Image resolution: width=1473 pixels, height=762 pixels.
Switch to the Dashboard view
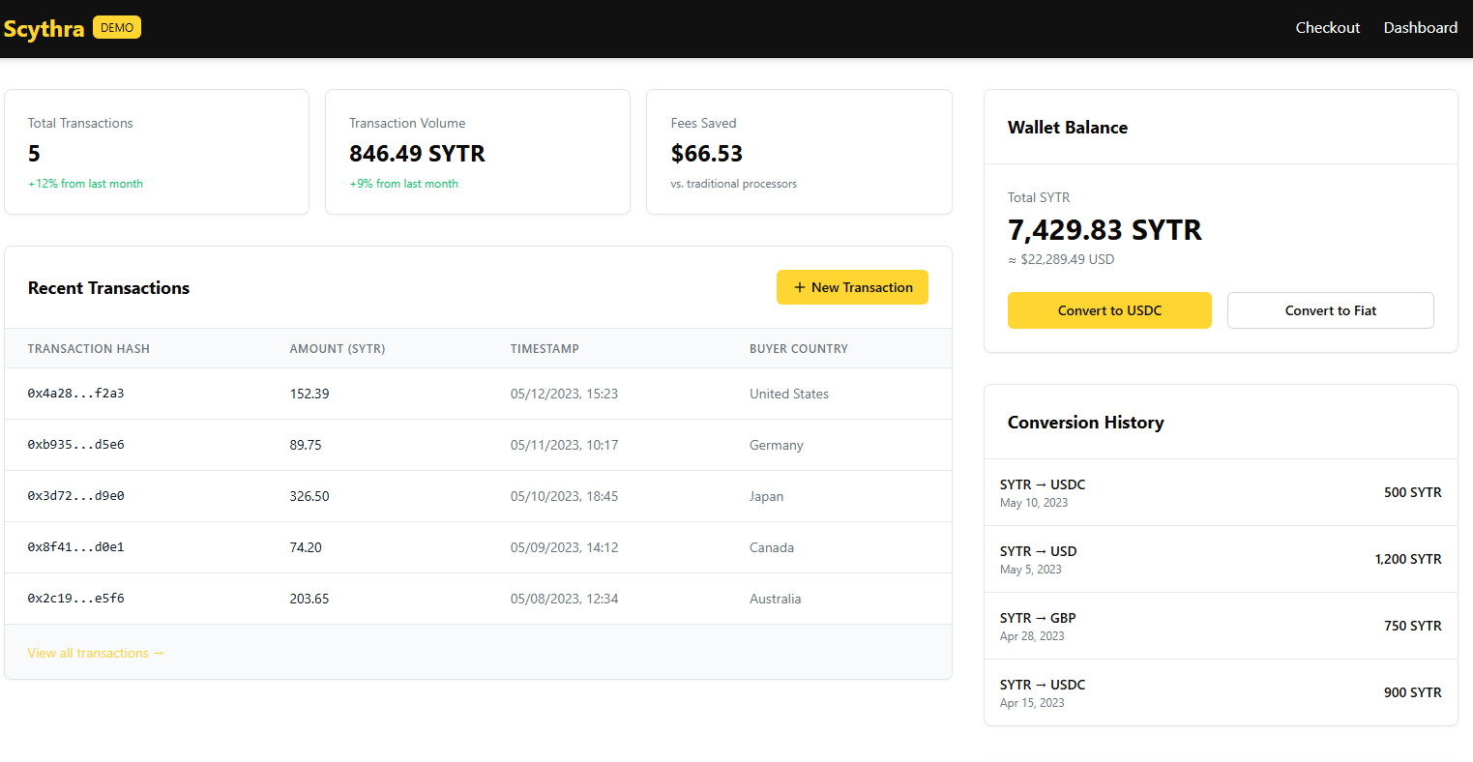pos(1420,27)
